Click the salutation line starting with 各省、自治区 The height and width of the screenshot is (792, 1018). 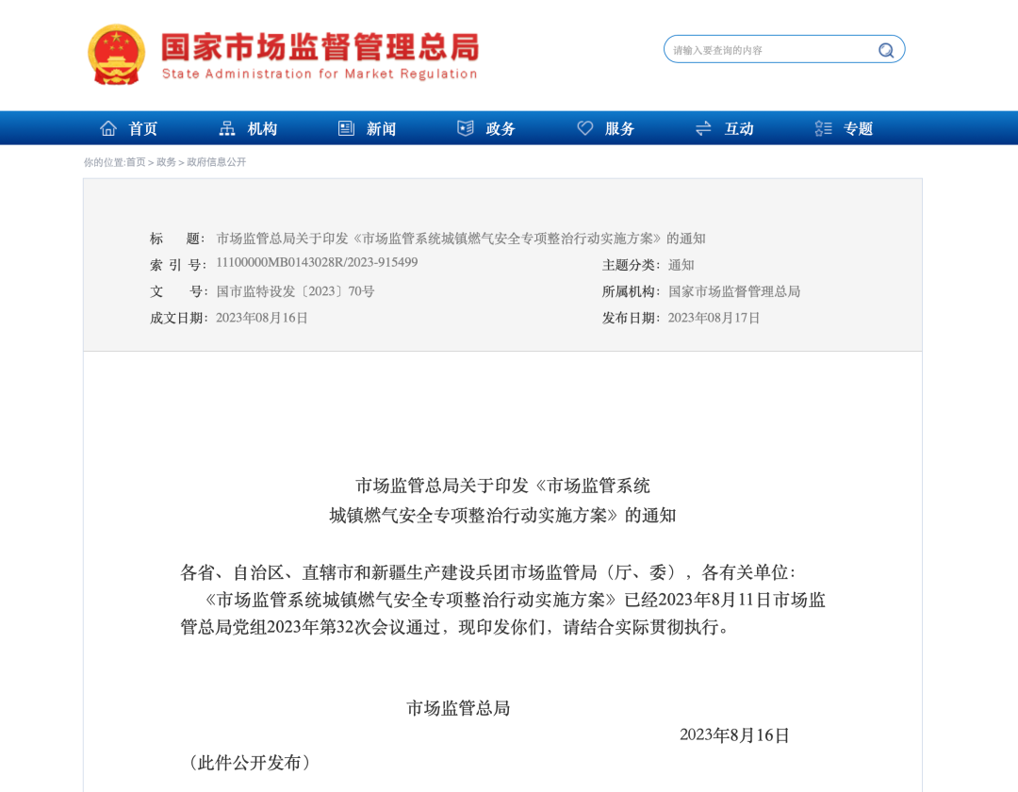488,572
